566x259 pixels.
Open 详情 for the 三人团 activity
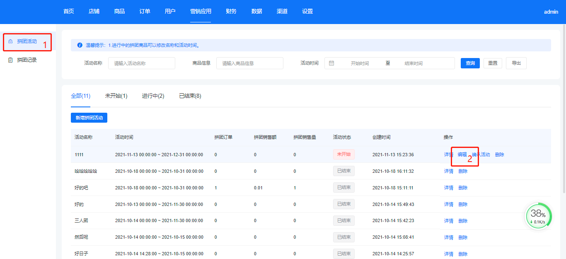(x=448, y=221)
